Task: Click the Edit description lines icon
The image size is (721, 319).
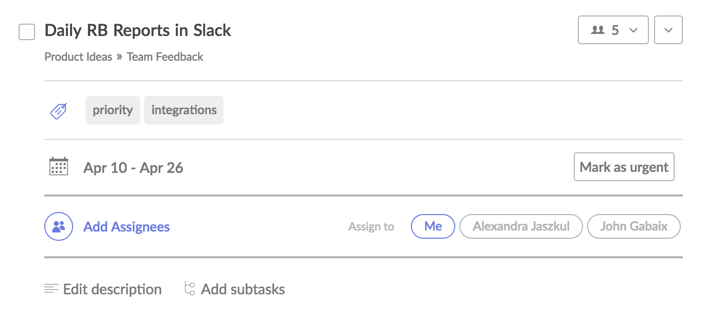Action: click(51, 289)
